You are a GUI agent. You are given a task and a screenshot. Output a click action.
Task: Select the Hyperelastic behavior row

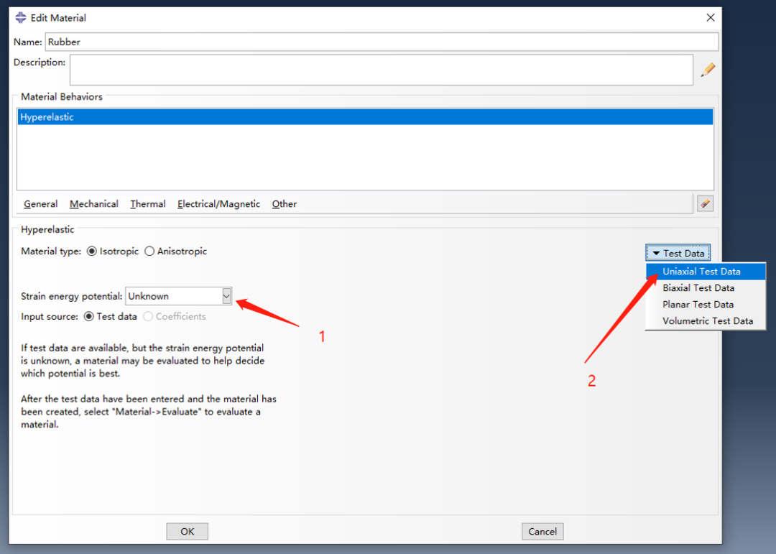coord(365,117)
